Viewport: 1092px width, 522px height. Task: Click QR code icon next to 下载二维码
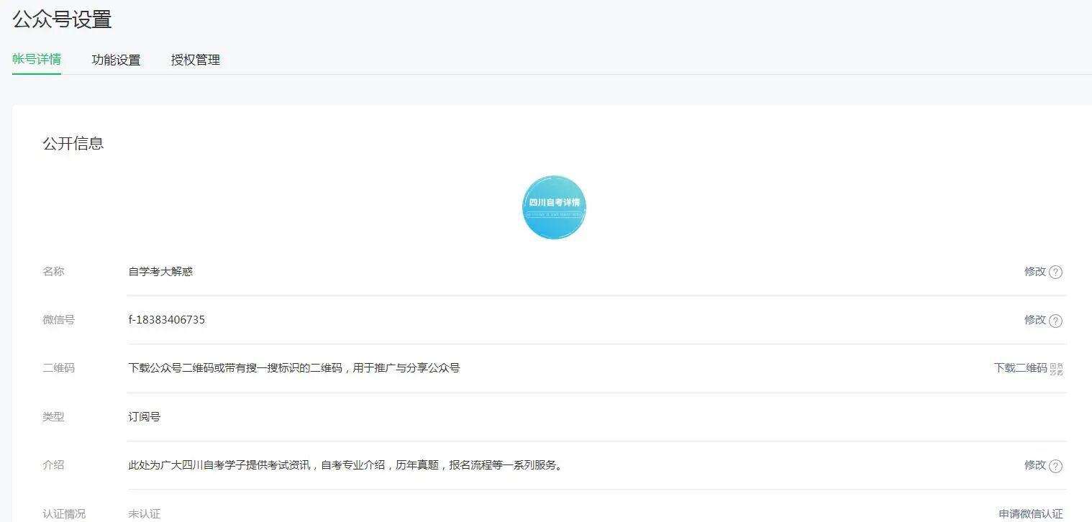(x=1056, y=369)
